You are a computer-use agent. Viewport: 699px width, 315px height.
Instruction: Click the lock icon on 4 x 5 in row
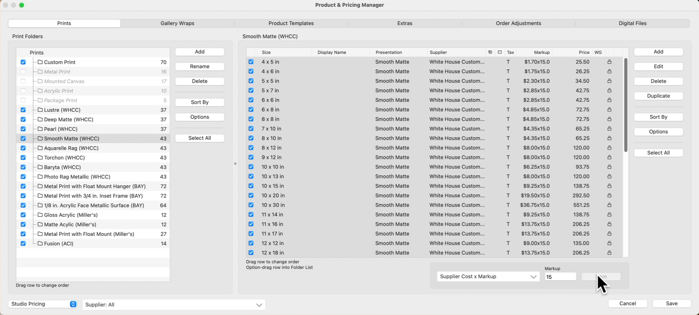[609, 62]
